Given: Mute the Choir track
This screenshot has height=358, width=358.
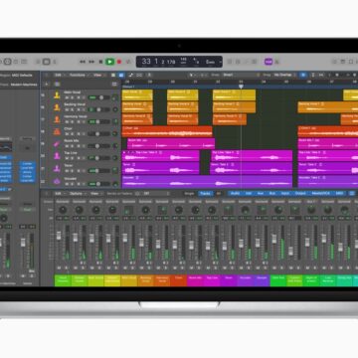Looking at the screenshot, I should (x=67, y=134).
